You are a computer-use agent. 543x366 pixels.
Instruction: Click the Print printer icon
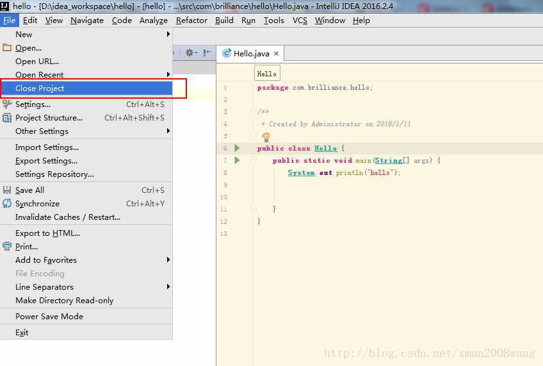7,246
